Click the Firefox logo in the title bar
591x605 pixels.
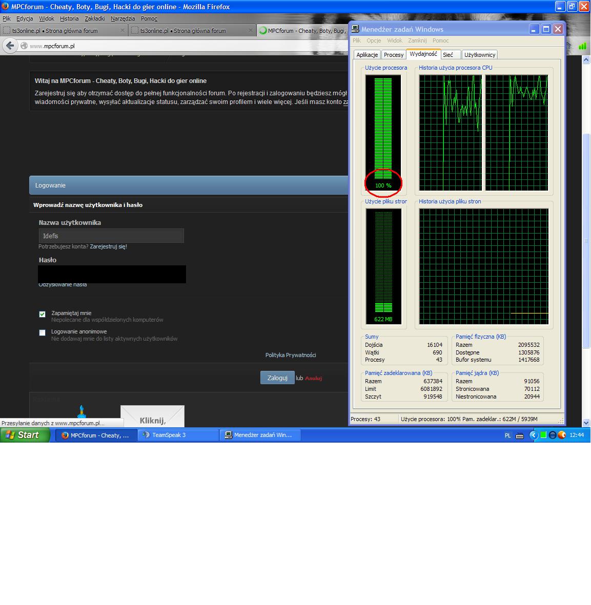click(5, 6)
